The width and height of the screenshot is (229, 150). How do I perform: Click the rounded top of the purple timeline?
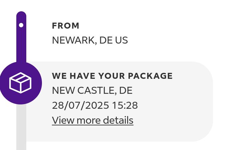21,15
